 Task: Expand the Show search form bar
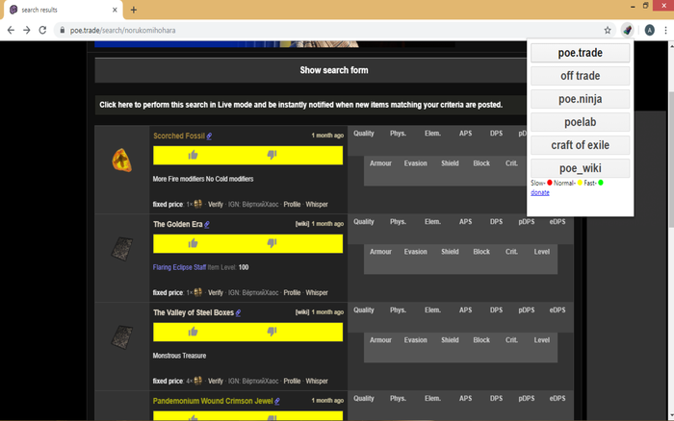[x=334, y=70]
